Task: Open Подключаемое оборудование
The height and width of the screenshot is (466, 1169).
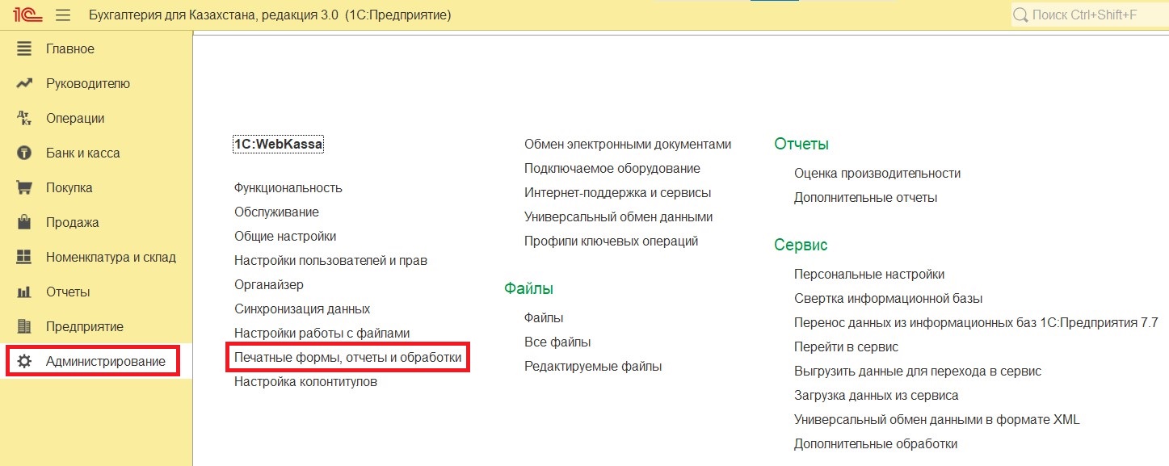Action: (612, 168)
